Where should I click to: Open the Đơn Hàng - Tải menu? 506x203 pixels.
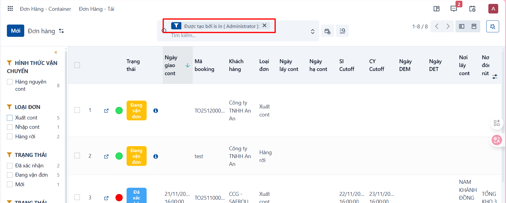[x=97, y=9]
